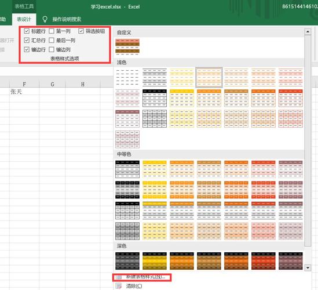Click the New Table Style icon

coord(118,277)
